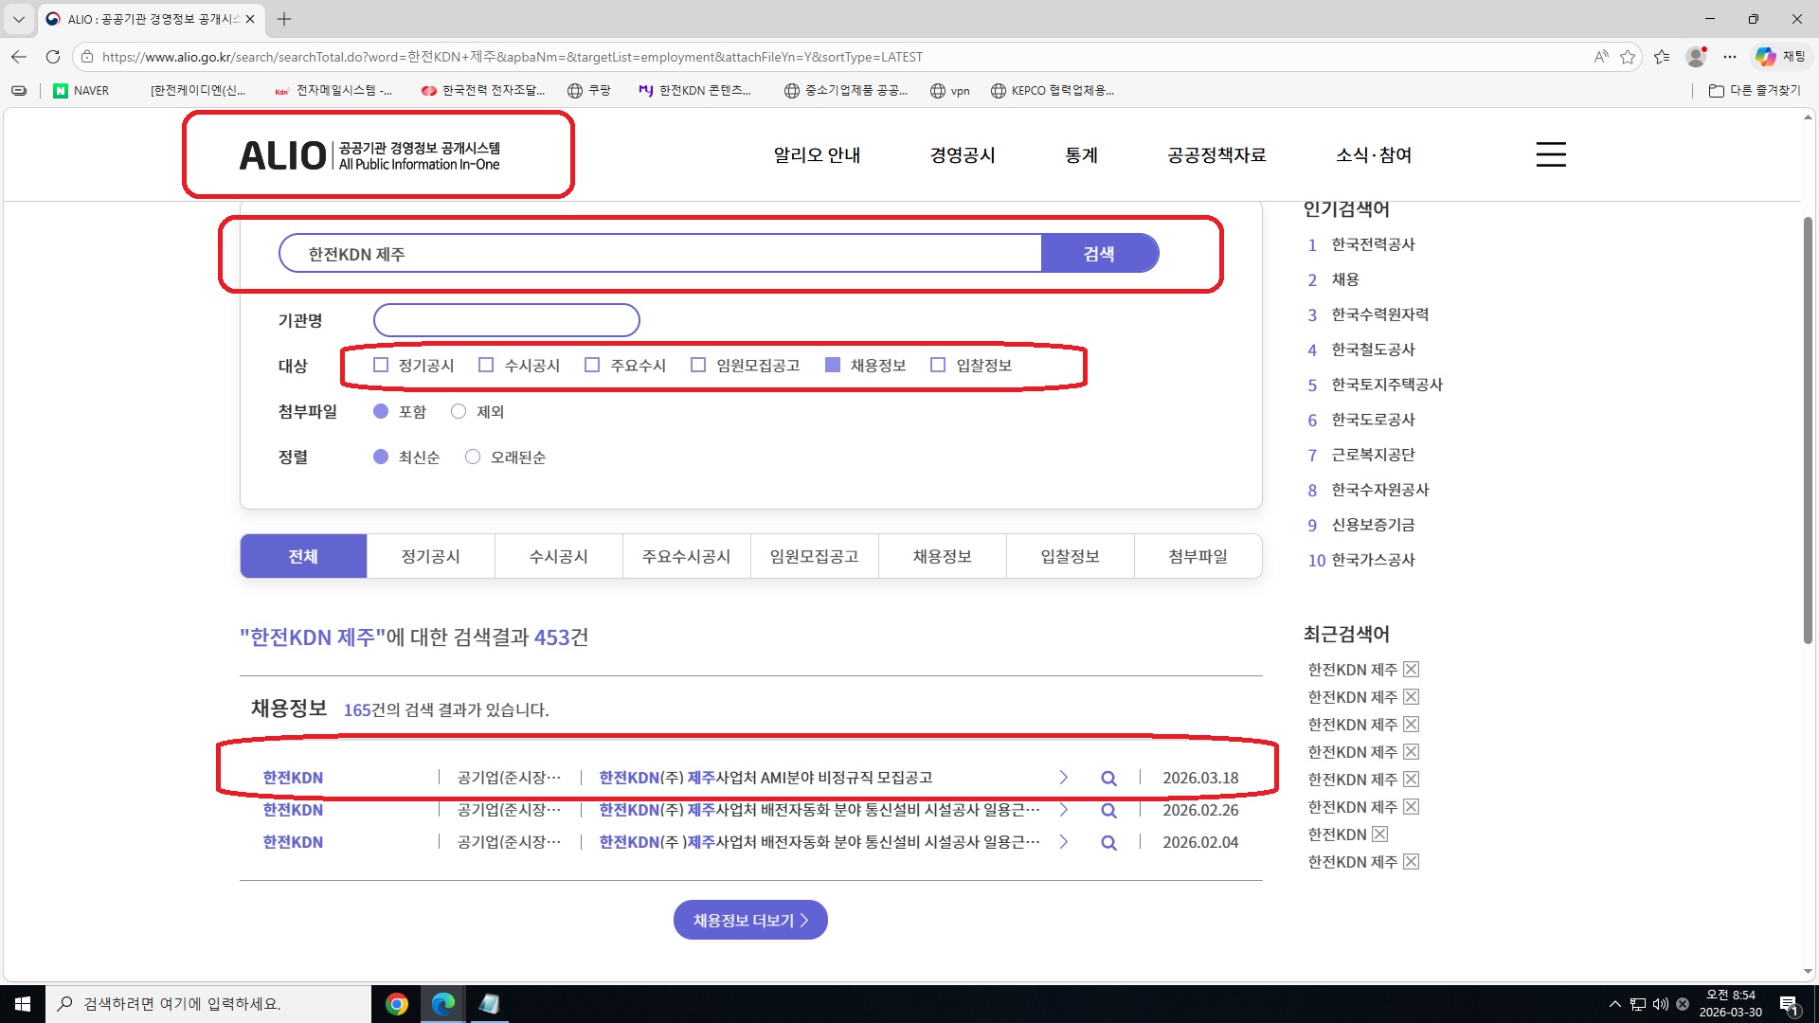This screenshot has height=1023, width=1819.
Task: Uncheck the 채용정보 checkbox
Action: point(833,366)
